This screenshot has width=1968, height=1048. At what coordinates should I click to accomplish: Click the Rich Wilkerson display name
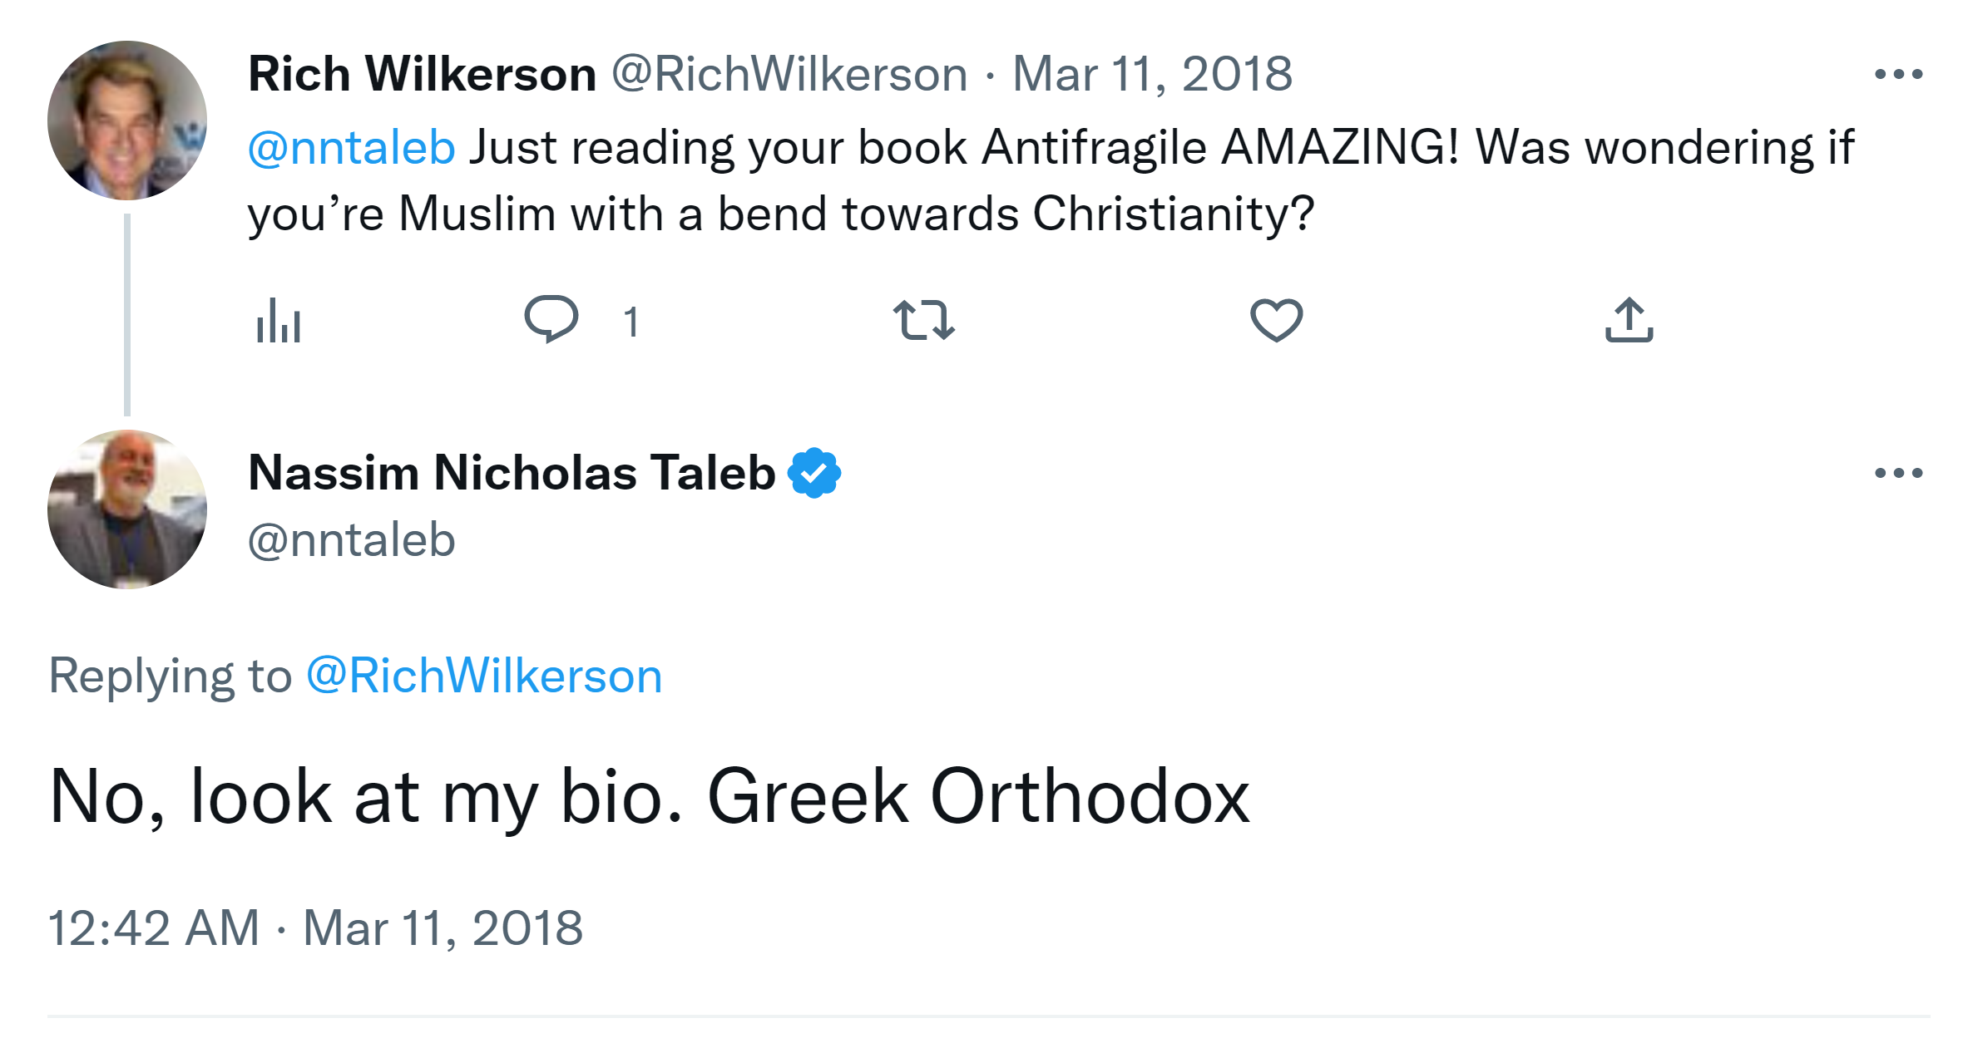pyautogui.click(x=422, y=75)
